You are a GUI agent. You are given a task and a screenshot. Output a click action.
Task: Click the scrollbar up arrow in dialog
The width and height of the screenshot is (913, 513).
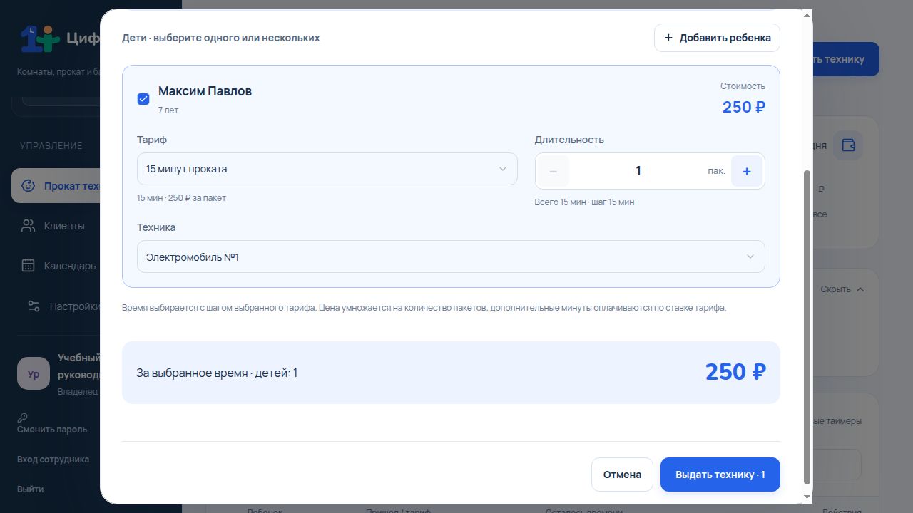(x=807, y=15)
